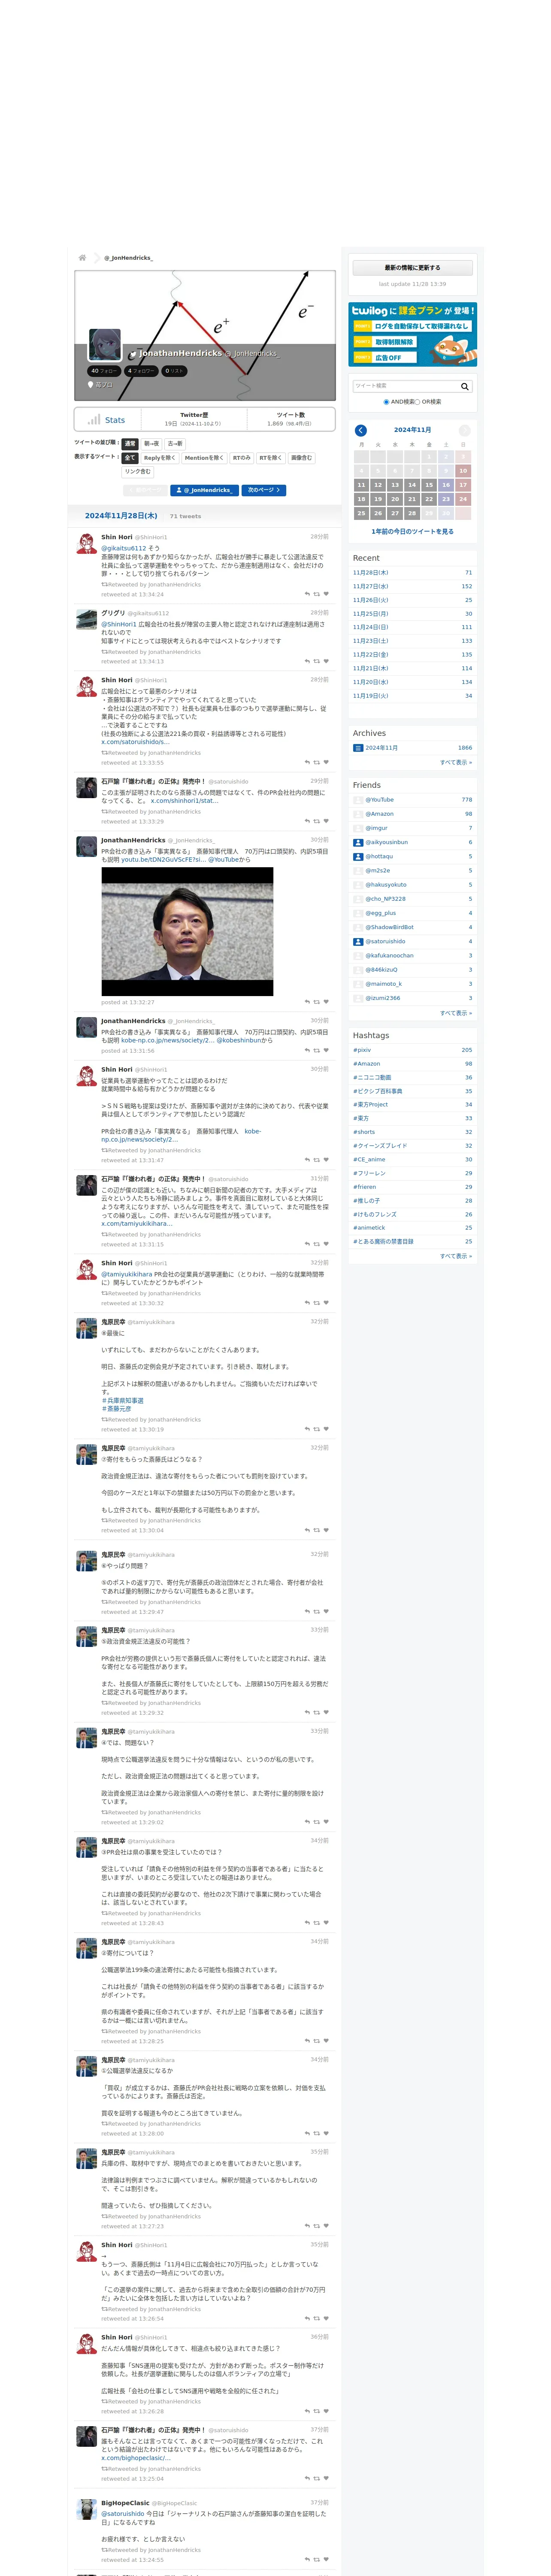The height and width of the screenshot is (2576, 551).
Task: Click the home icon in breadcrumb
Action: [82, 258]
